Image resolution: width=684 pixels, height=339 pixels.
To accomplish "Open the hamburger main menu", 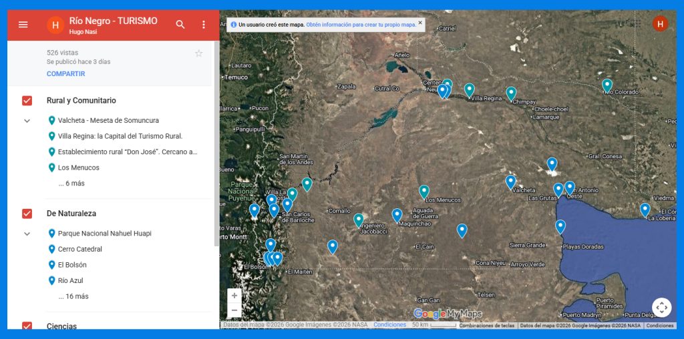I will [x=23, y=25].
